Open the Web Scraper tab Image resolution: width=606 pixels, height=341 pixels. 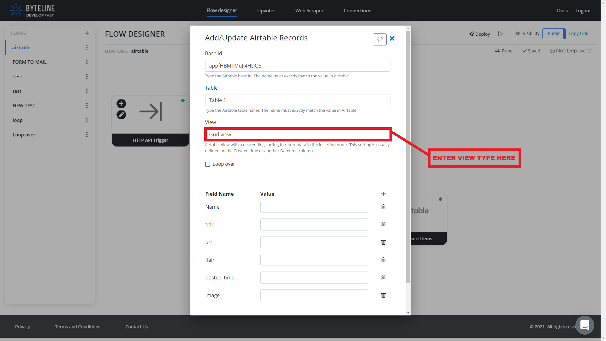point(309,10)
